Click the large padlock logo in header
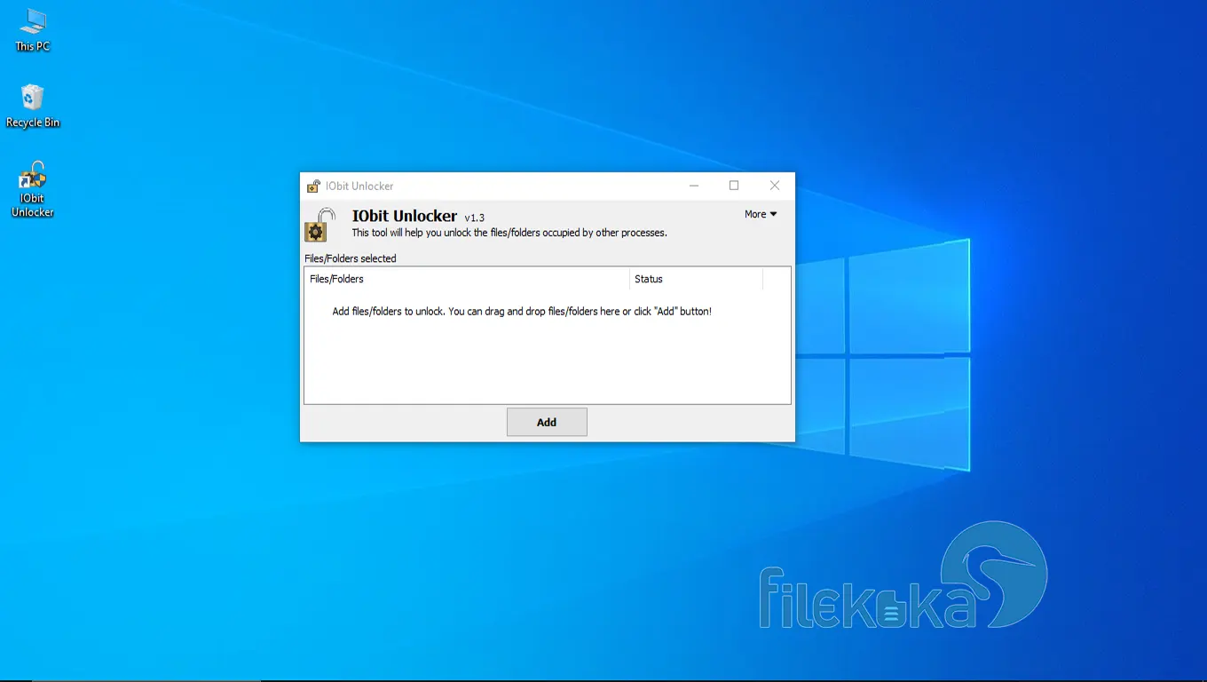Screen dimensions: 1207x682 click(x=319, y=225)
